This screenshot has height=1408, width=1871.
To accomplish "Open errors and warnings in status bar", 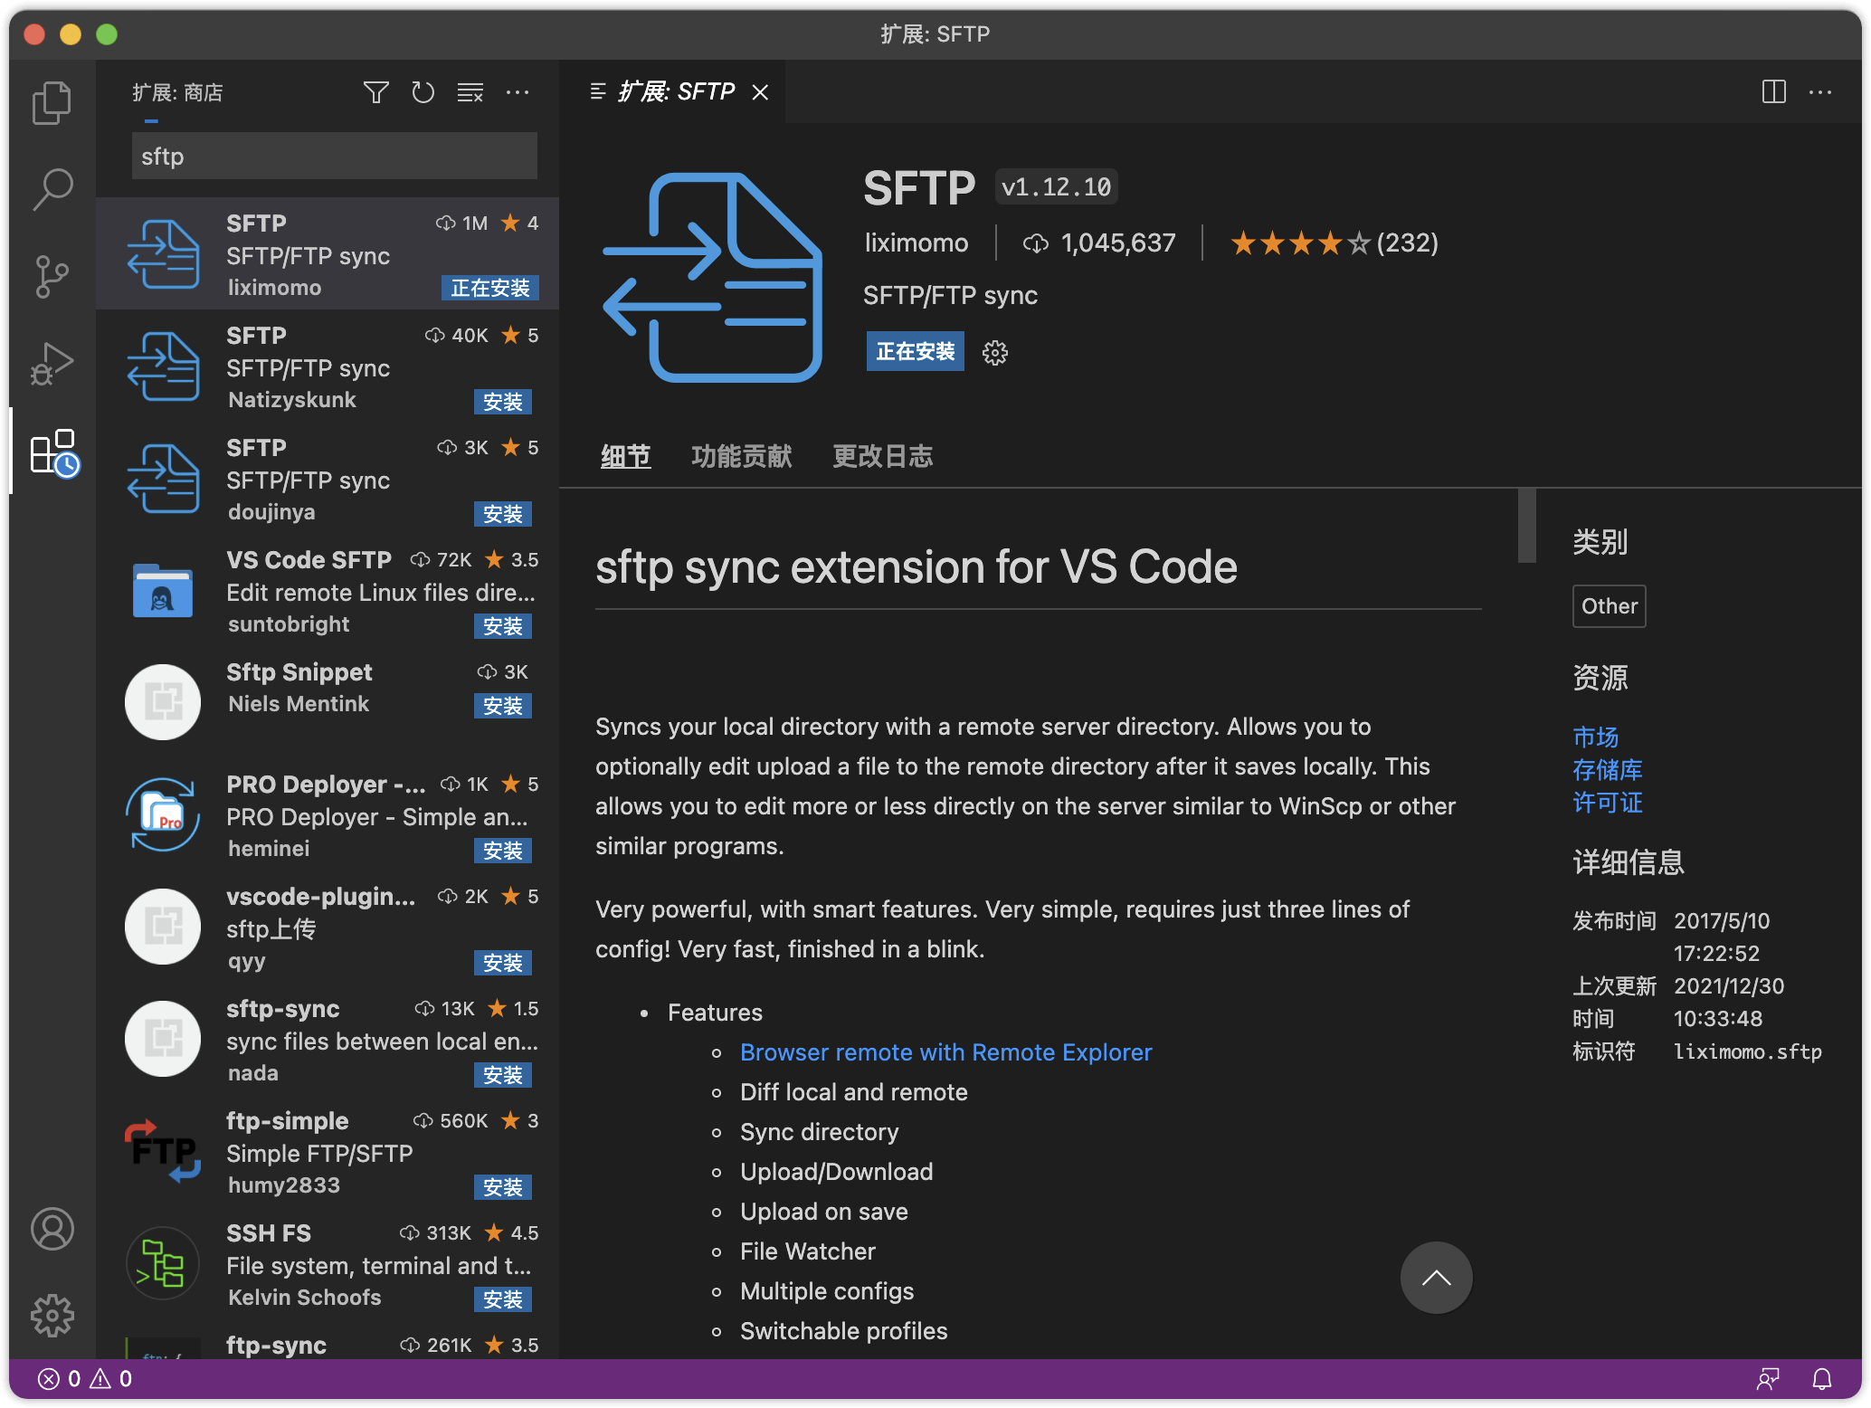I will [84, 1378].
